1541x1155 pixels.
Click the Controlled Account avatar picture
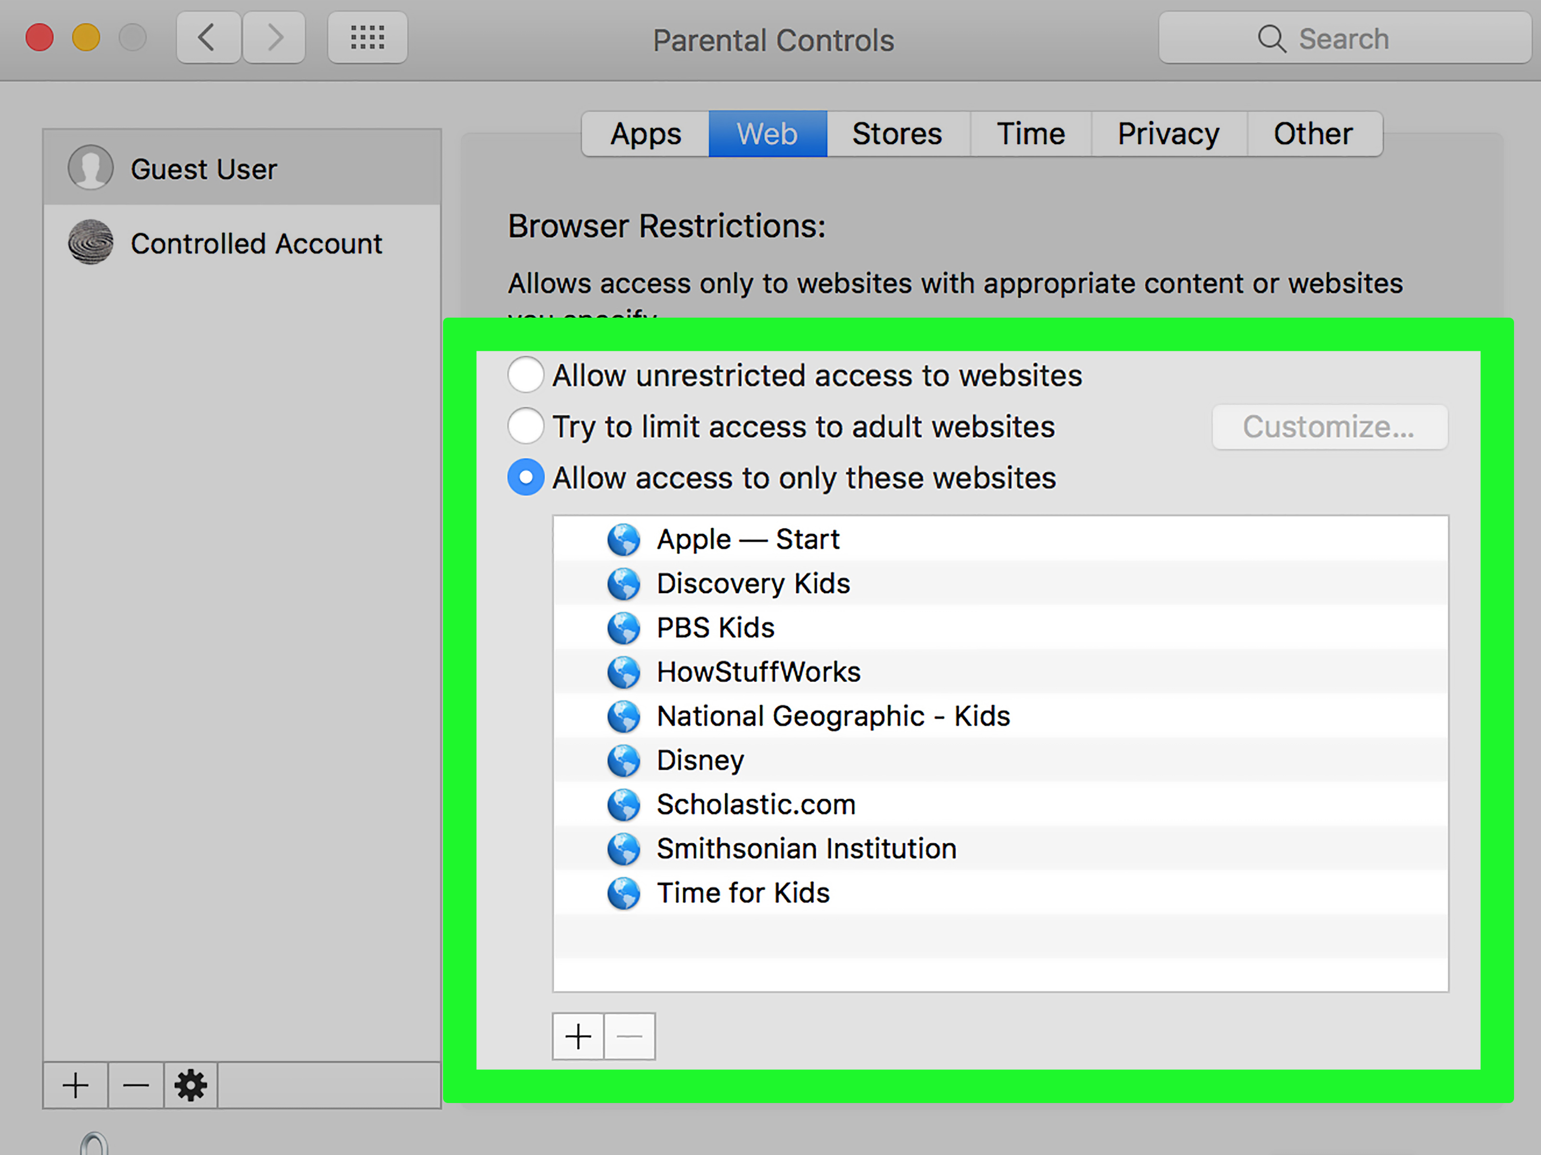click(91, 242)
